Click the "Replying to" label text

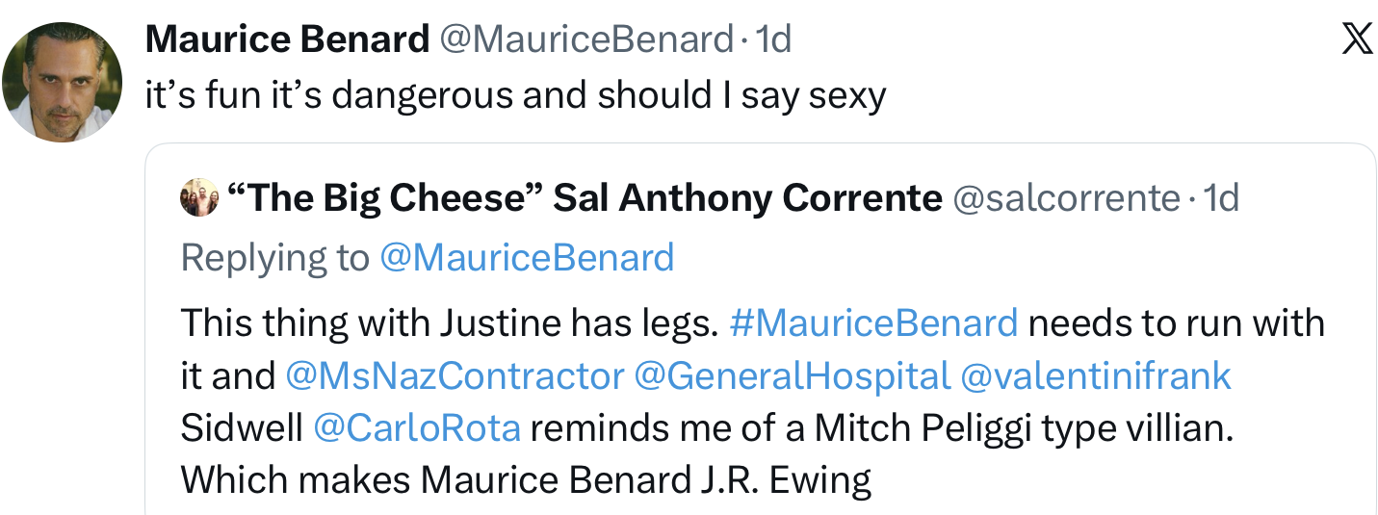coord(274,258)
